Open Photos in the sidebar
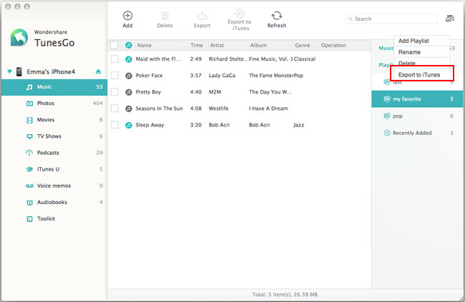 pyautogui.click(x=54, y=104)
